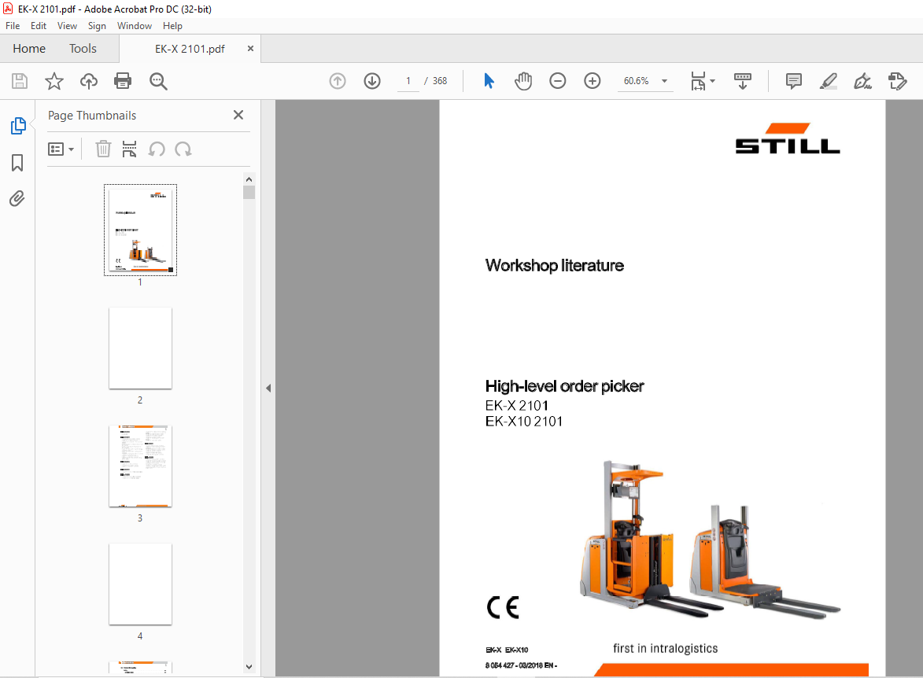This screenshot has height=678, width=923.
Task: Select page 3 thumbnail
Action: [140, 466]
